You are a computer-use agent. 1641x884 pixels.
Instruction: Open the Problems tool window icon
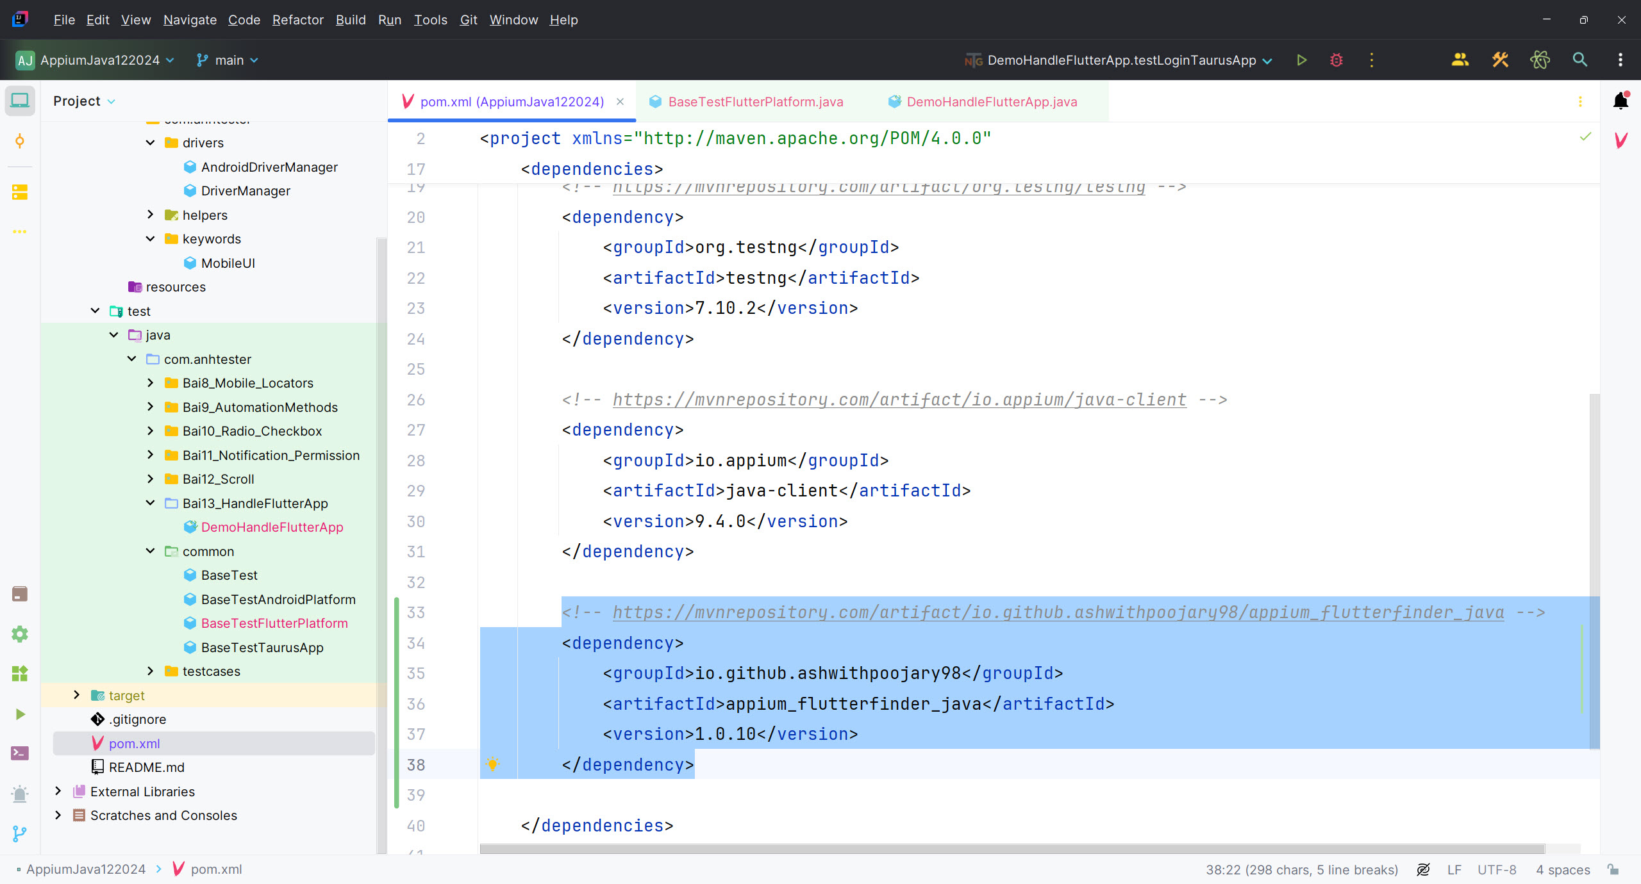(20, 794)
